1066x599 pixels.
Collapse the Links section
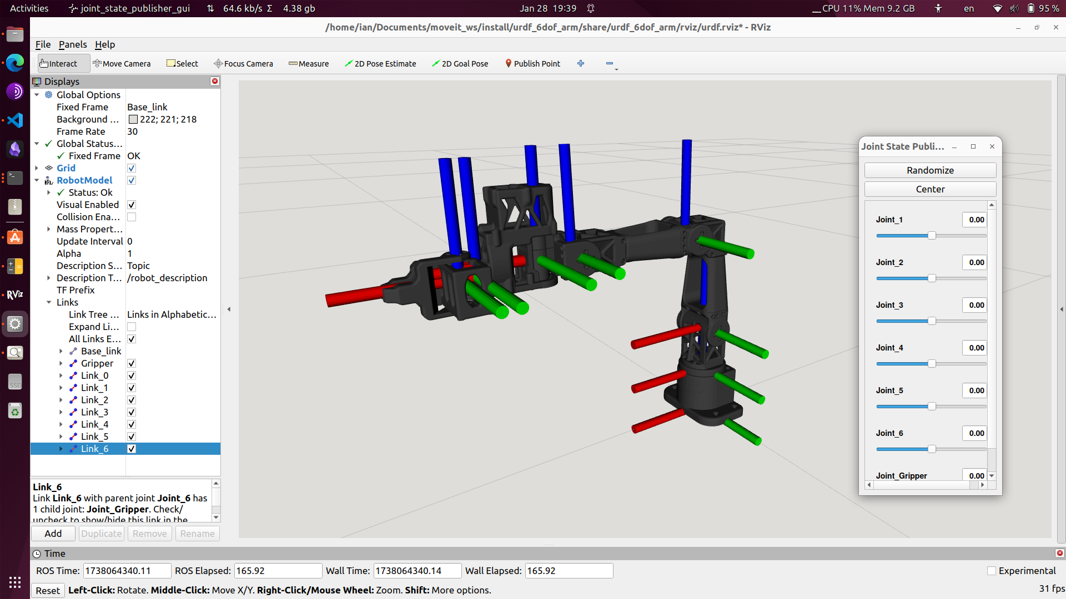tap(49, 302)
